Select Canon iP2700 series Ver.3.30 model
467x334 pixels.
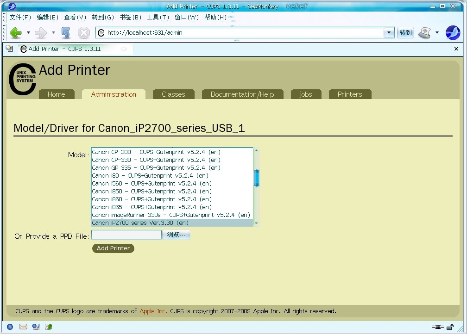click(x=172, y=223)
